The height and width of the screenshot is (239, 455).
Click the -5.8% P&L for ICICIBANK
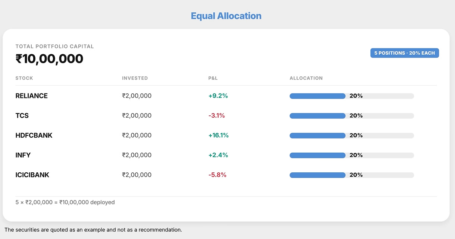click(217, 175)
